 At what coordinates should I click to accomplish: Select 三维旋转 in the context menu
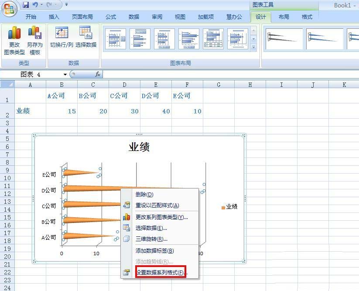151,239
